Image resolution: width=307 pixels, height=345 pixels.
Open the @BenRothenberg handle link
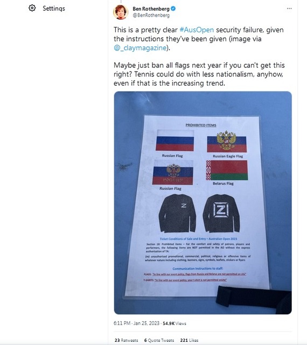click(151, 15)
